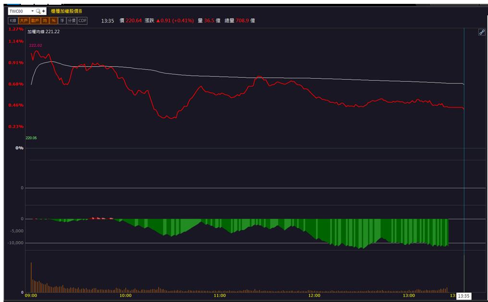Click the 13:35 time in the header
Viewport: 488px width, 302px height.
click(108, 21)
